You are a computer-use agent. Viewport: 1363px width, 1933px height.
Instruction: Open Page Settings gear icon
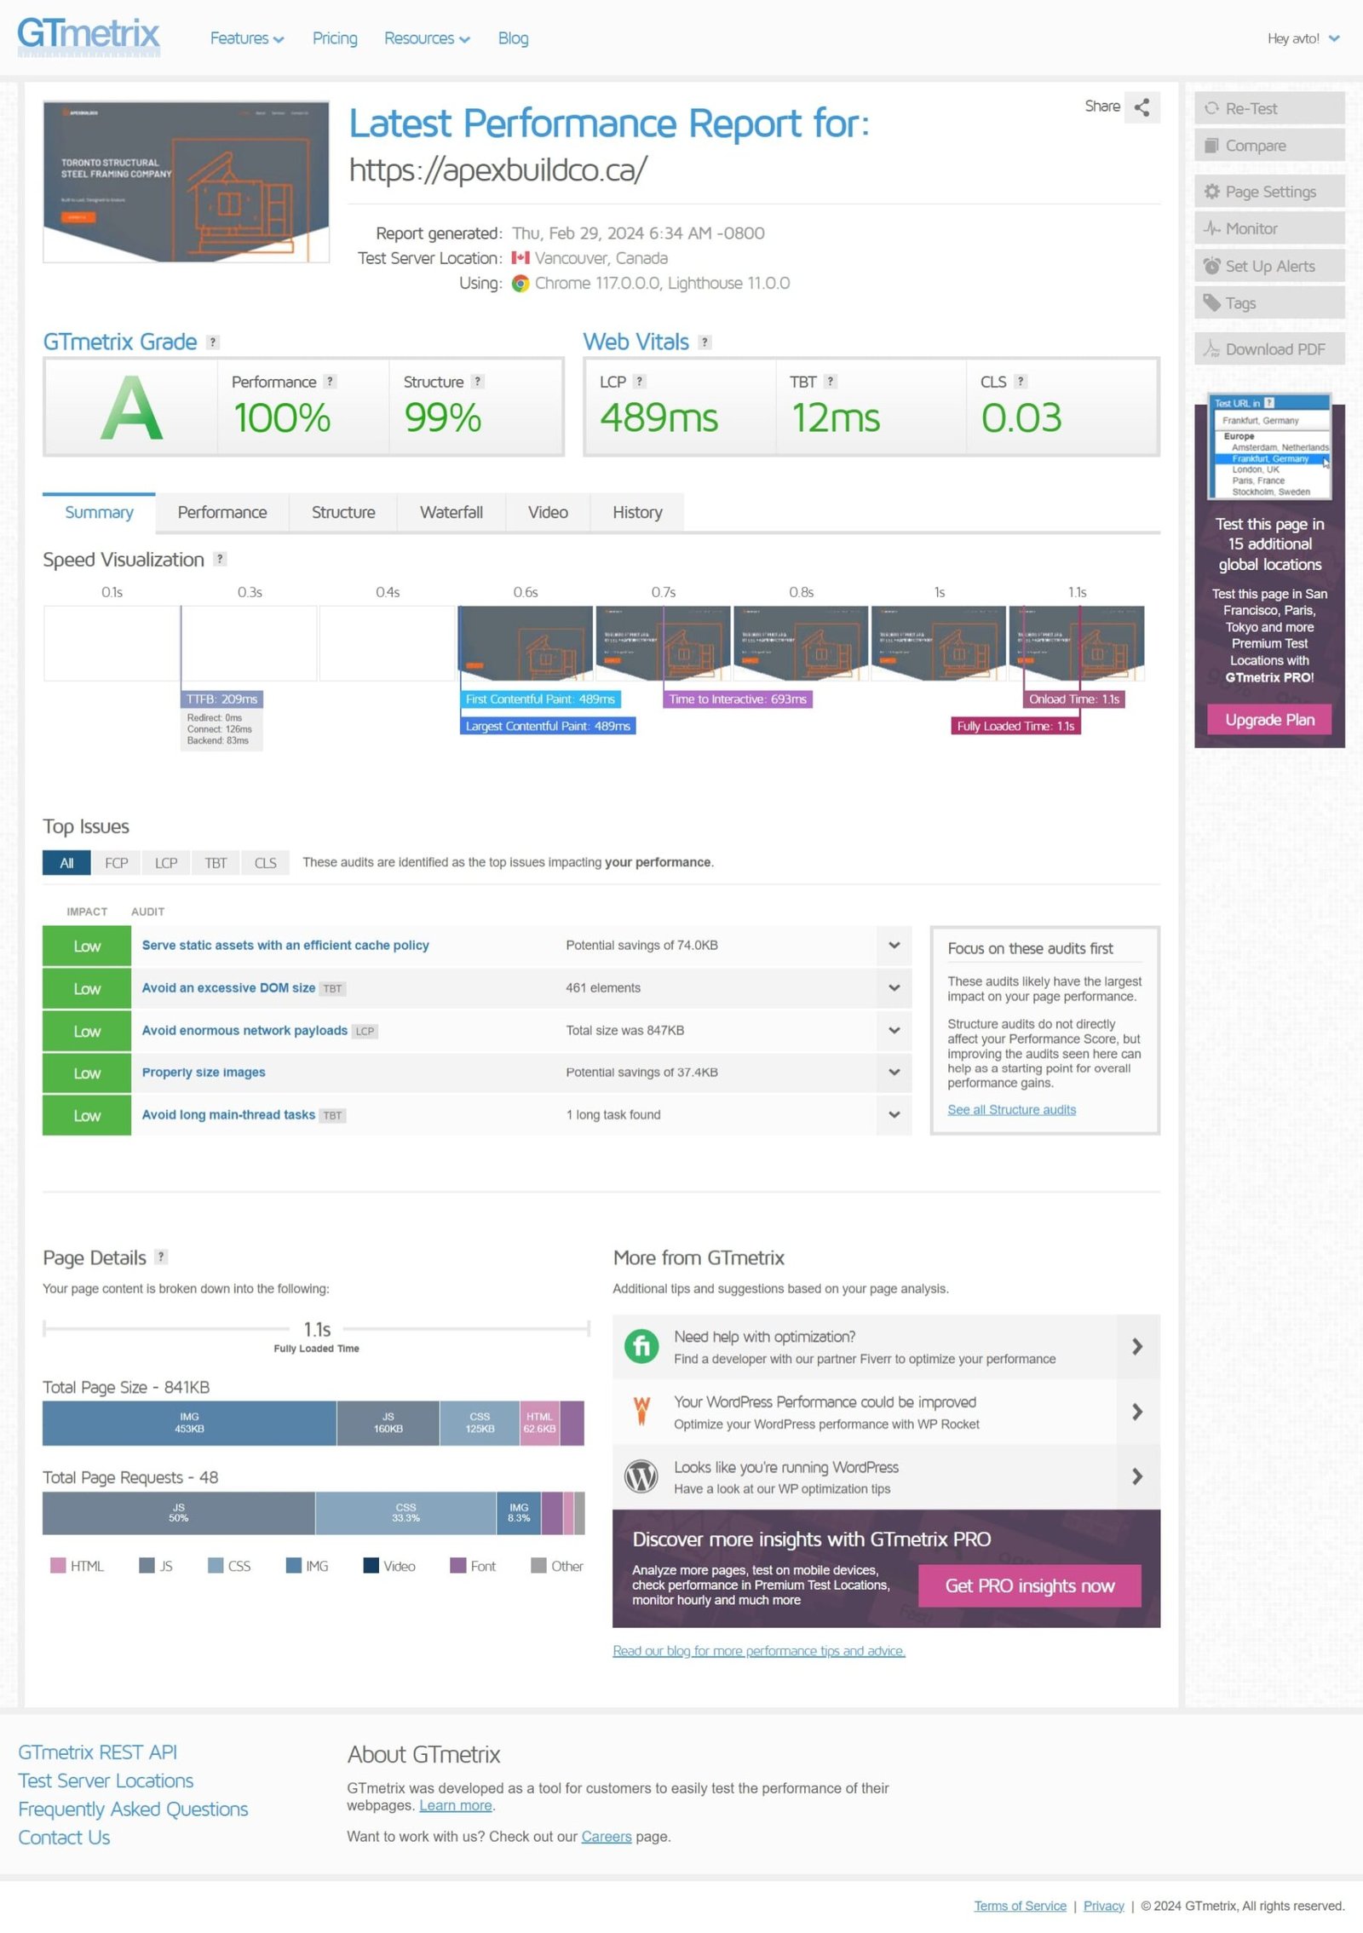click(1211, 192)
